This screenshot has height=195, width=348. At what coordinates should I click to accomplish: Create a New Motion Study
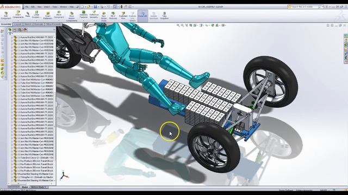(104, 17)
